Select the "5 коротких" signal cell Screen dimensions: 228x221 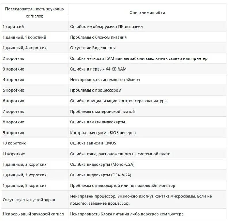(x=14, y=90)
